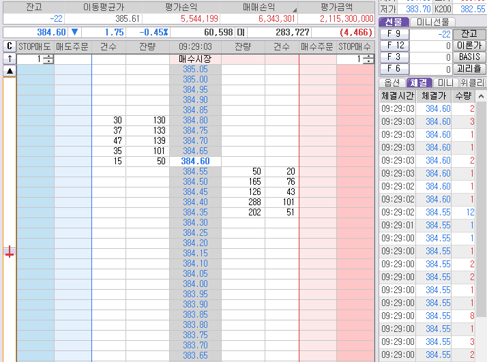Viewport: 487px width, 362px height.
Task: Click the K200 value 382.55
Action: (473, 9)
